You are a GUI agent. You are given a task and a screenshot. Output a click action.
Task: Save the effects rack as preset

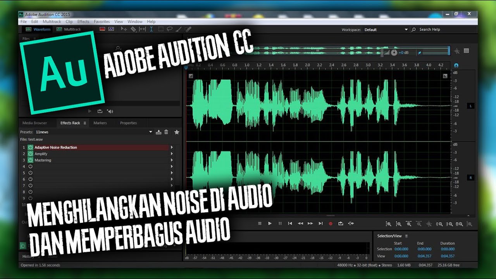(x=158, y=132)
